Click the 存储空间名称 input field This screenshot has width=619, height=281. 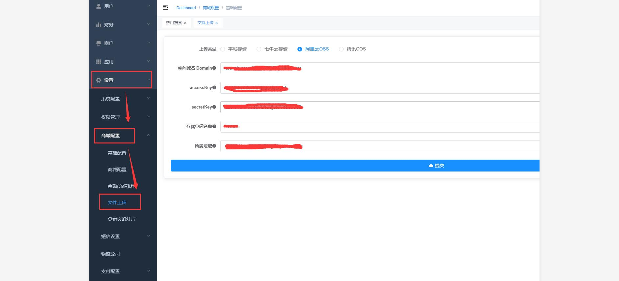click(380, 127)
